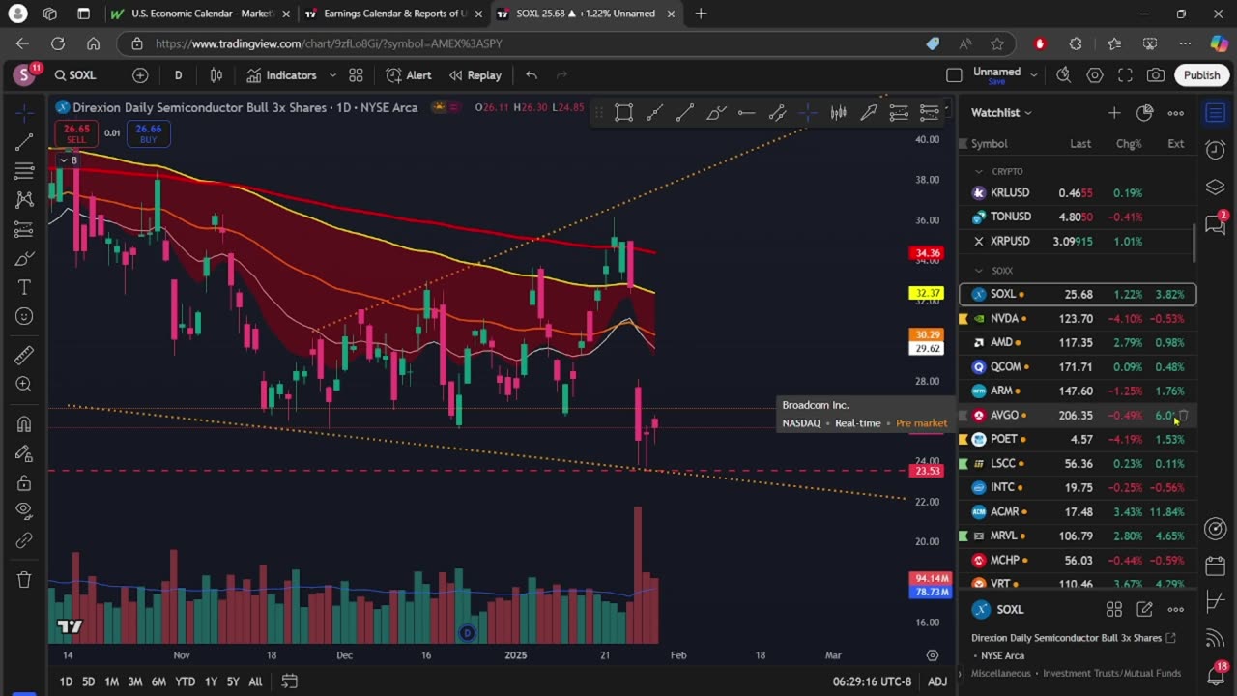Select crosshair cursor tool in left toolbar
This screenshot has width=1237, height=696.
pos(24,113)
